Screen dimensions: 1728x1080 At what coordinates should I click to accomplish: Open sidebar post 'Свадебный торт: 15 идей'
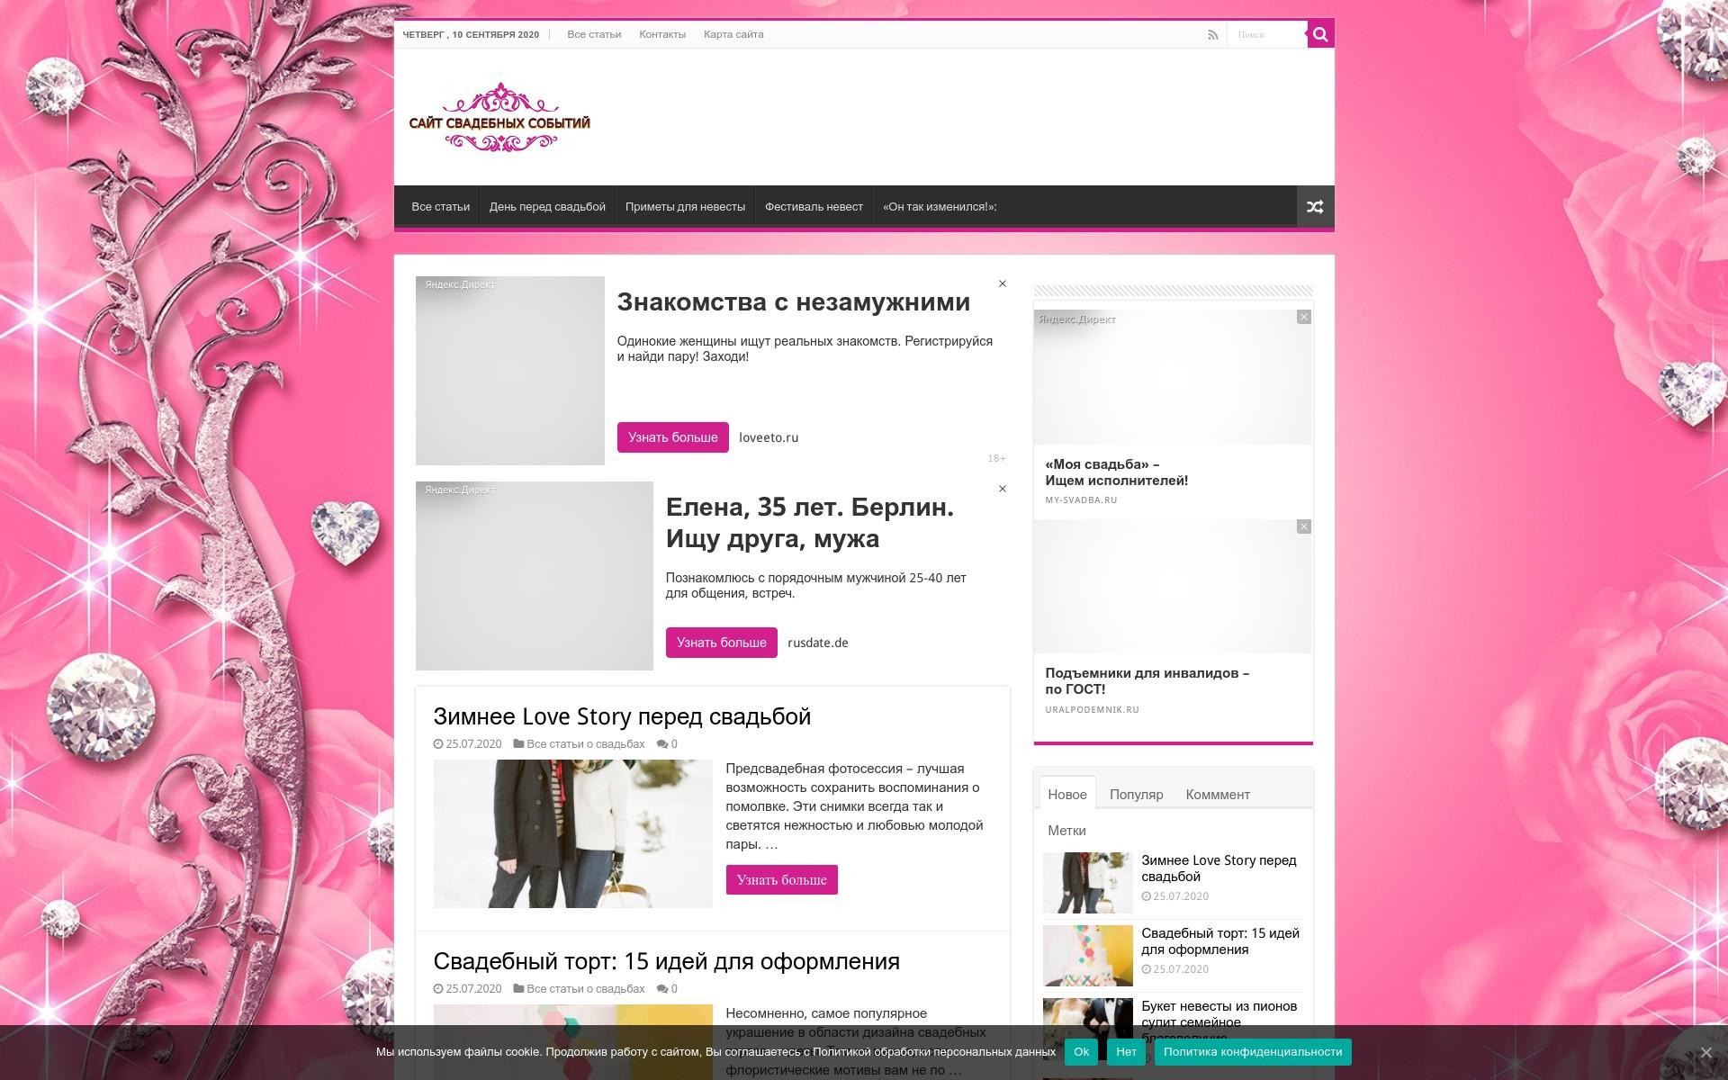[1220, 941]
